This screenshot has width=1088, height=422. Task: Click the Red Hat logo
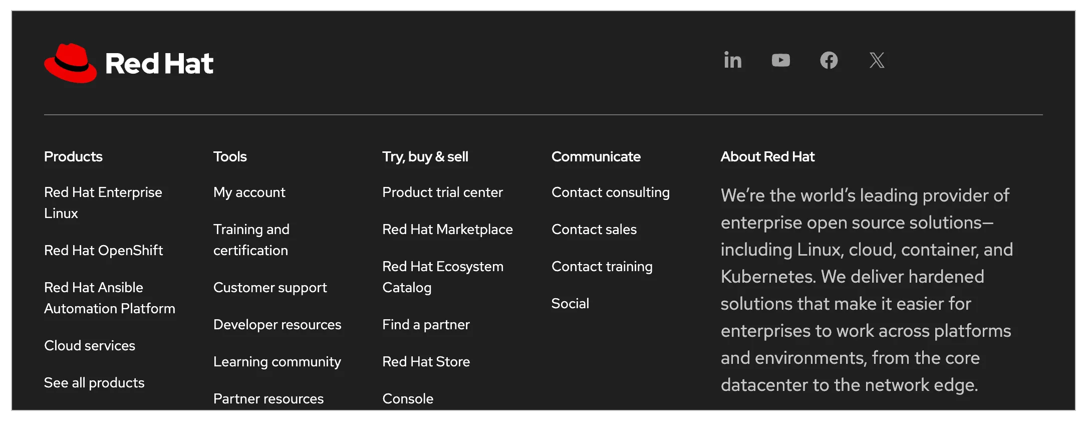pyautogui.click(x=129, y=63)
